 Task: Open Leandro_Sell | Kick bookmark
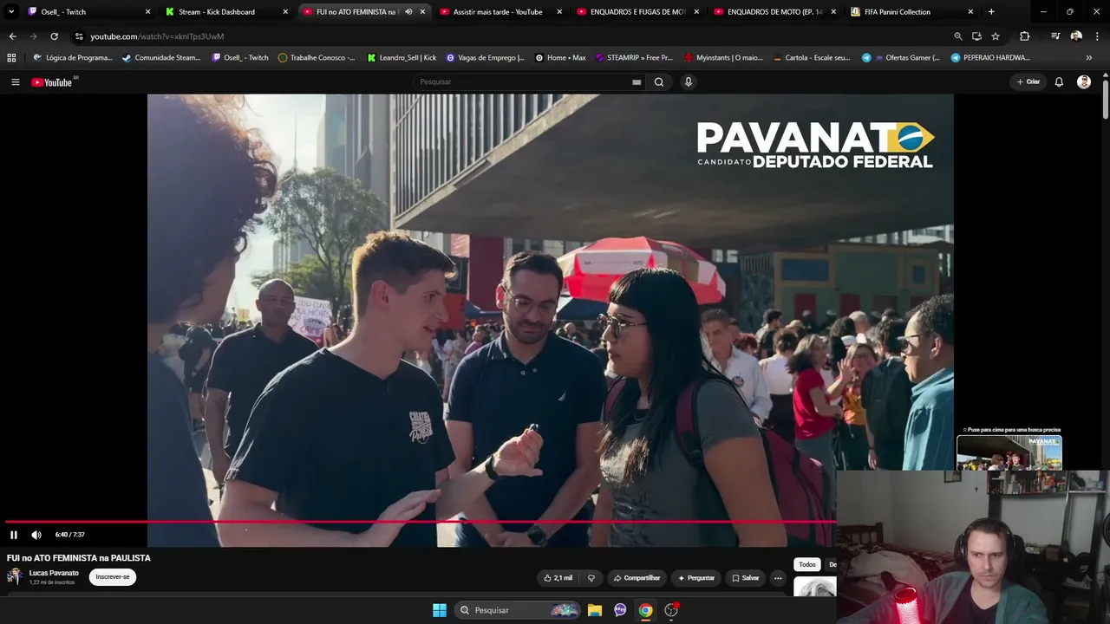pos(402,58)
